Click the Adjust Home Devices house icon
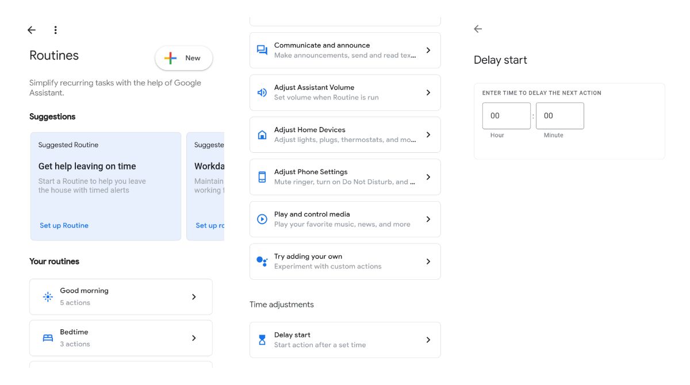Viewport: 690px width, 385px height. 262,134
